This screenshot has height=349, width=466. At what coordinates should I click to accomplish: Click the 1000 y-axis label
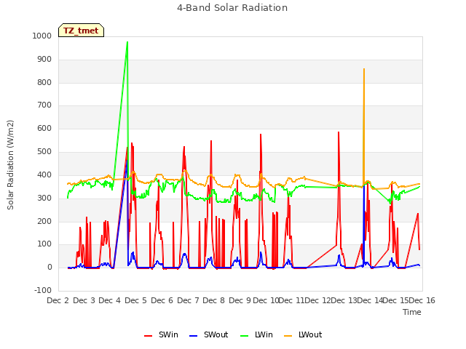pyautogui.click(x=42, y=36)
